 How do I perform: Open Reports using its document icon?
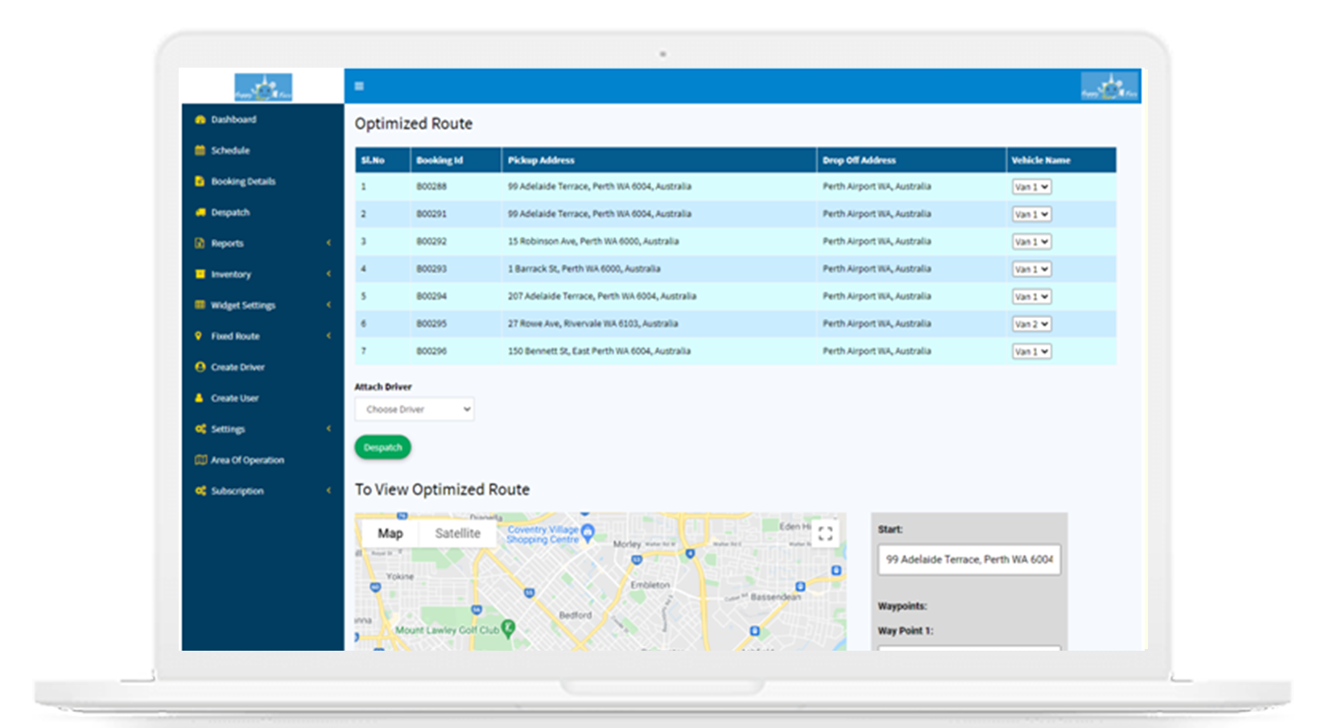click(x=199, y=243)
